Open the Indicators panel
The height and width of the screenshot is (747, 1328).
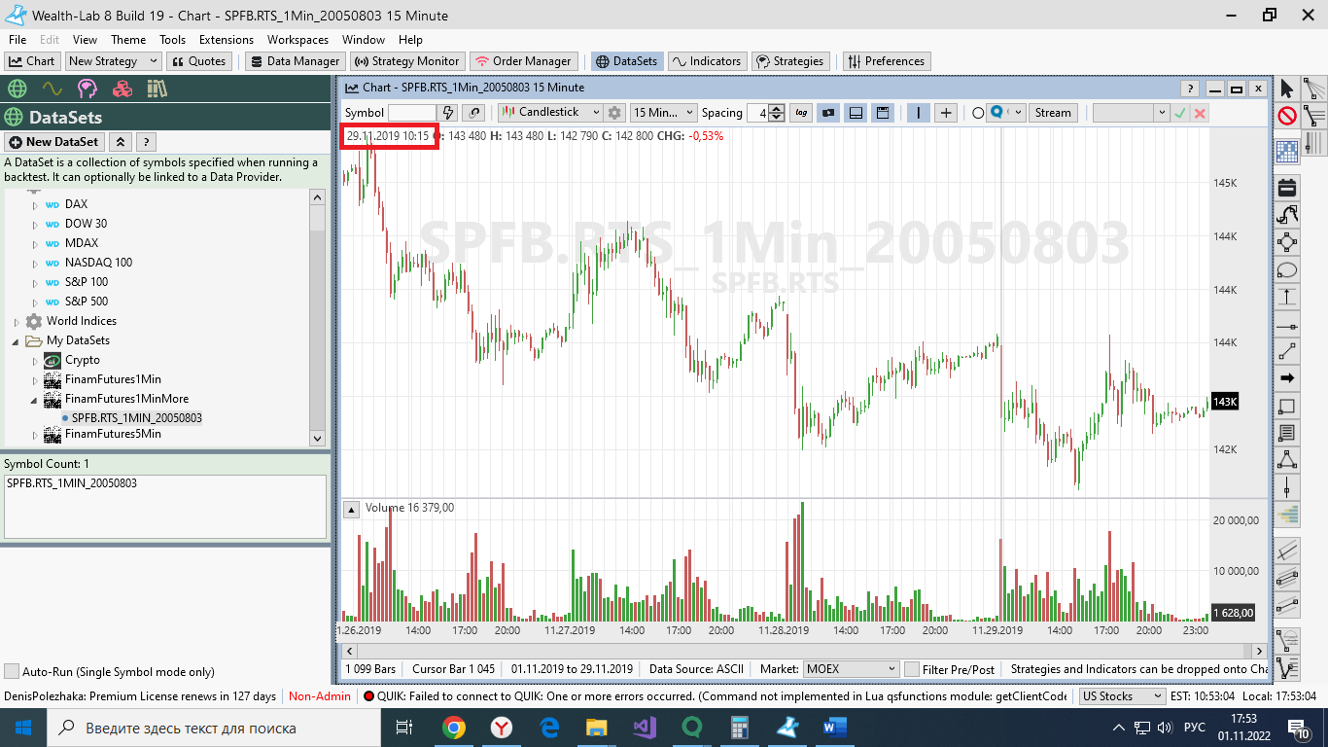click(707, 60)
